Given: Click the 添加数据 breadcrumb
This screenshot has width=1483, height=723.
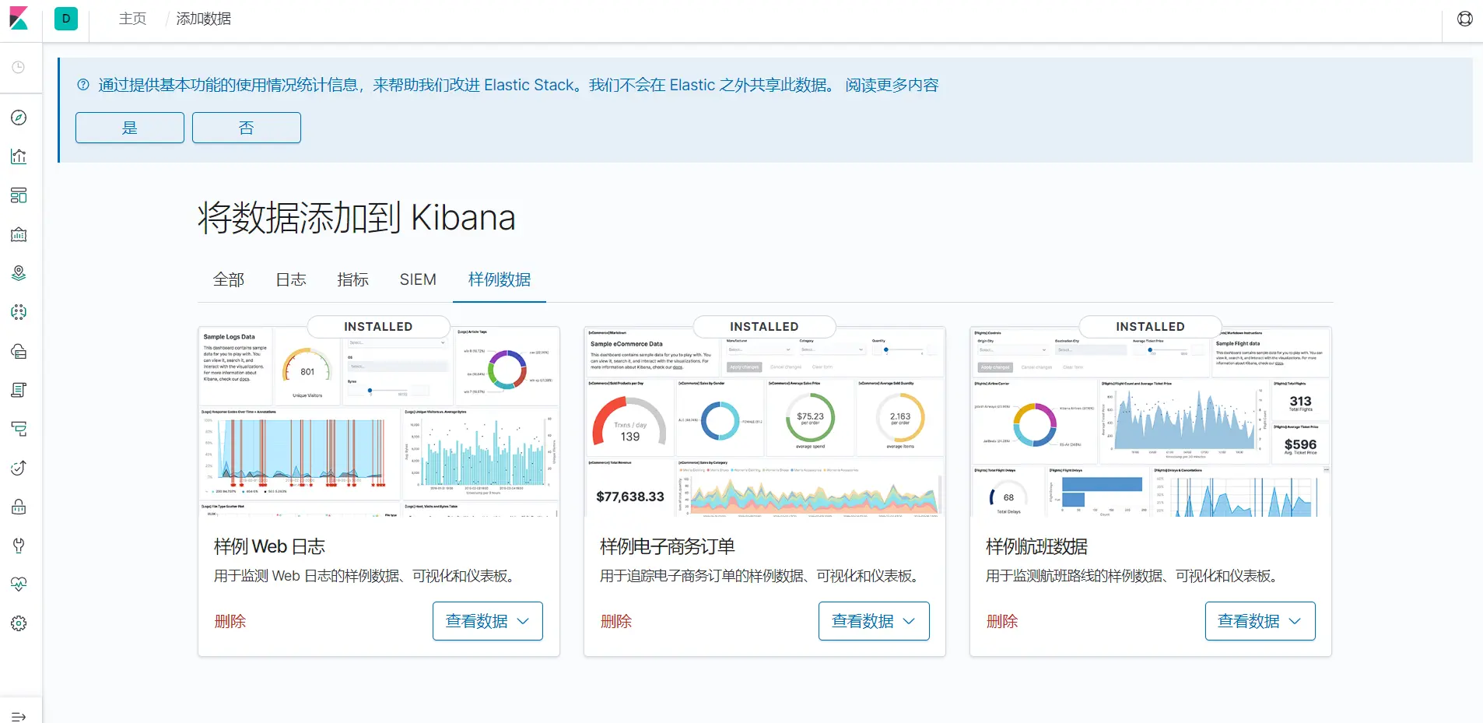Looking at the screenshot, I should [x=203, y=19].
